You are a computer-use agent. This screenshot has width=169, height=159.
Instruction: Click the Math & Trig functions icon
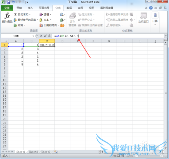coord(63,20)
